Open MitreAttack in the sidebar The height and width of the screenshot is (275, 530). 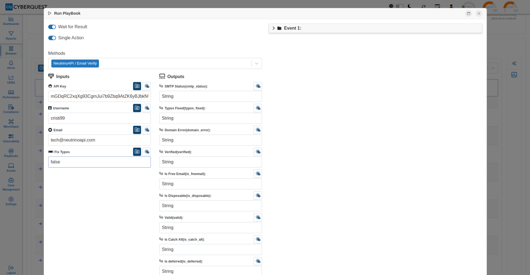pos(11,123)
